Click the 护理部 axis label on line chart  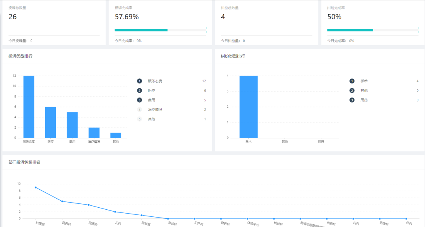click(x=40, y=223)
